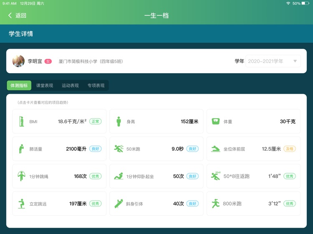Click the pink 女 gender badge
The height and width of the screenshot is (234, 313).
[x=48, y=61]
